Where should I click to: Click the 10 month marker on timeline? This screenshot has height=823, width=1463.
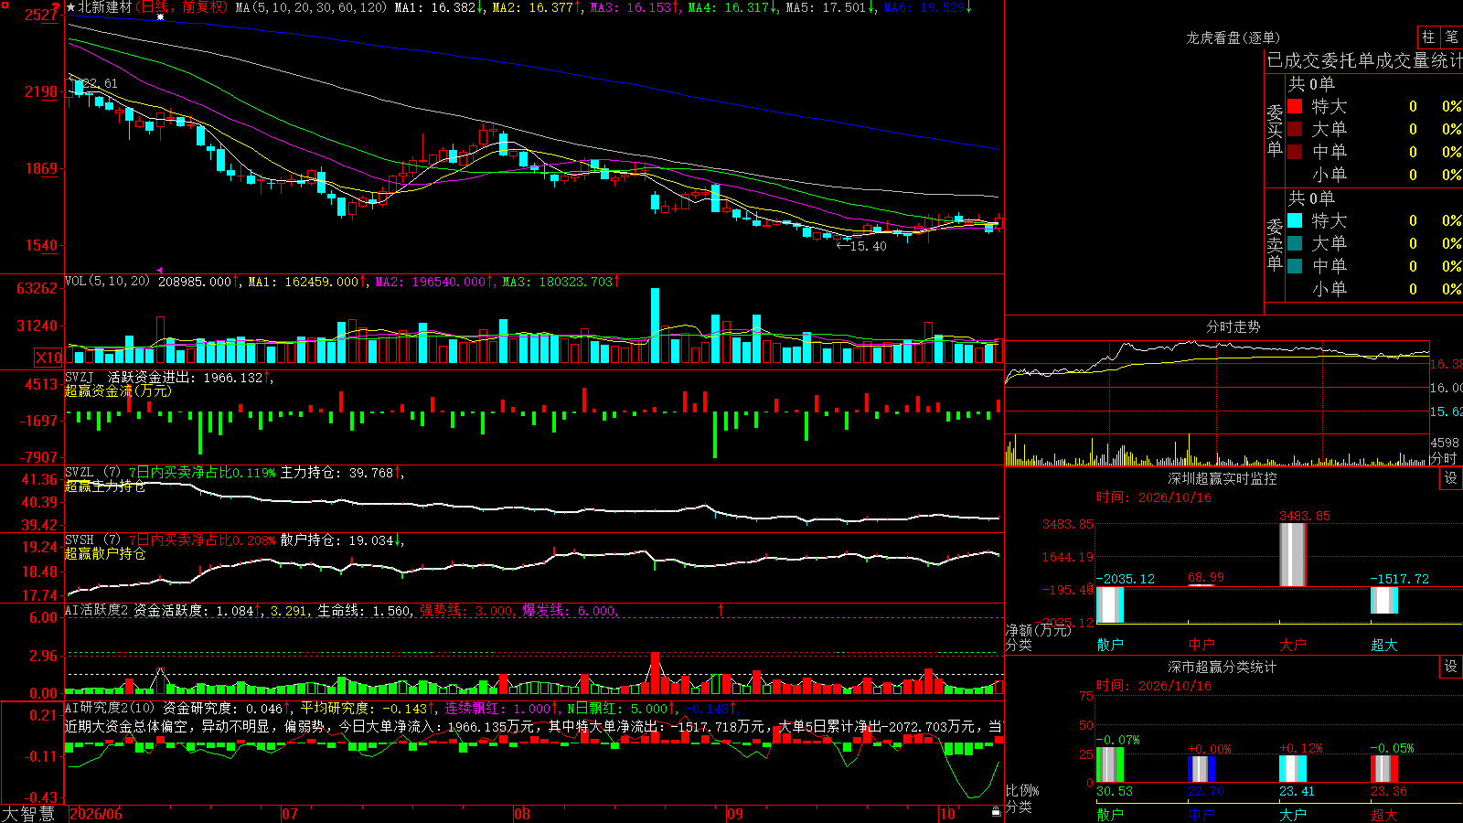[947, 814]
